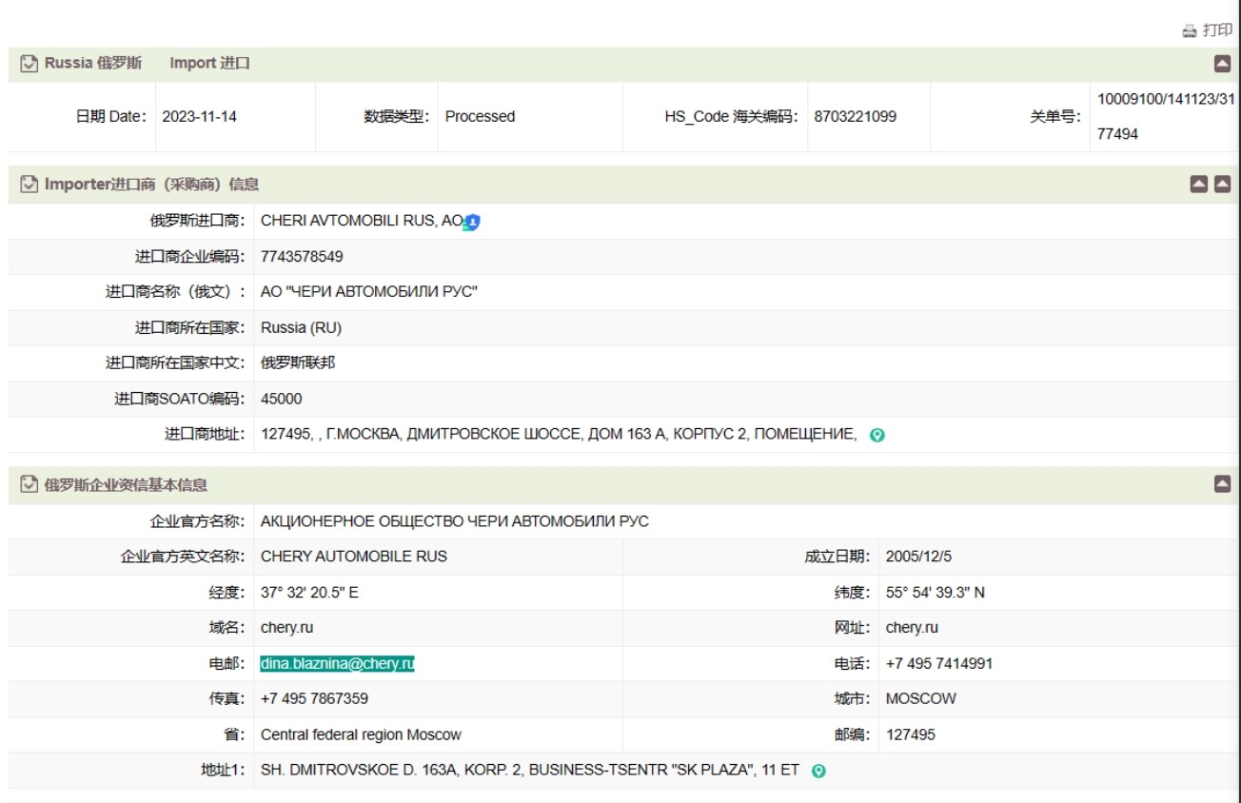
Task: Select Central federal region Moscow
Action: pyautogui.click(x=361, y=735)
